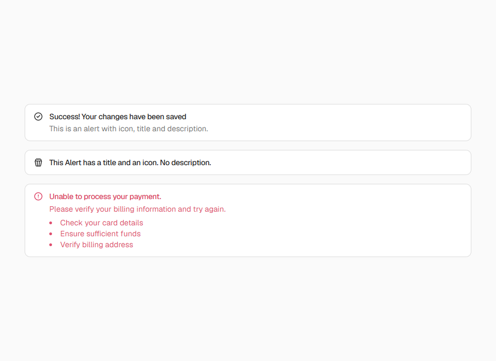Click the popcorn icon in the second alert

point(38,162)
